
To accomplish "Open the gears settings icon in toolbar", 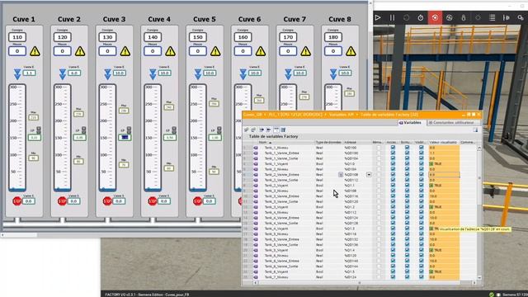I will pyautogui.click(x=521, y=17).
